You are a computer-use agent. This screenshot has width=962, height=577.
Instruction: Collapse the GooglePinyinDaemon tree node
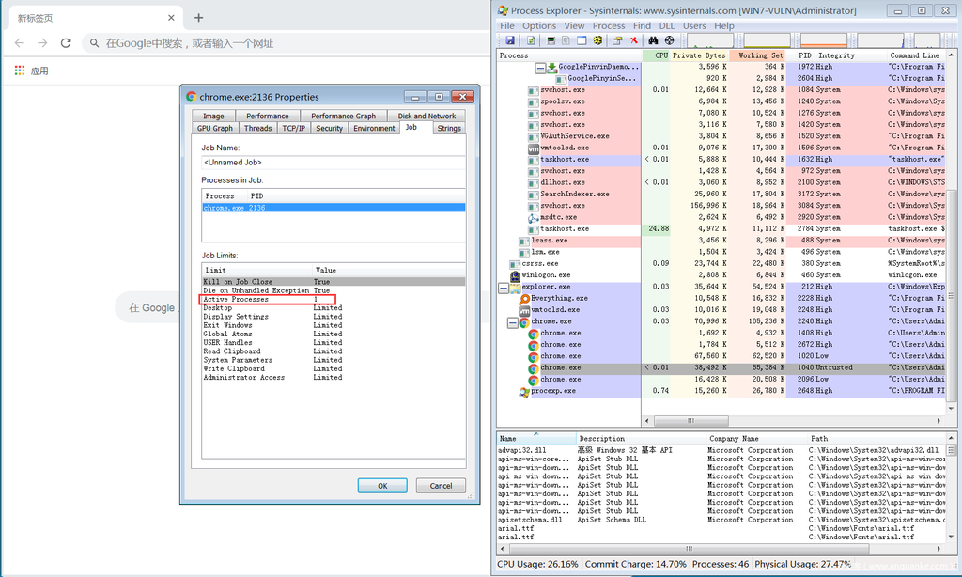pos(540,68)
